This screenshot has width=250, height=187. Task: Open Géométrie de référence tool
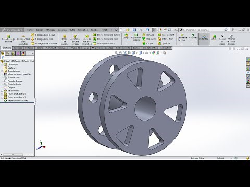(x=182, y=37)
